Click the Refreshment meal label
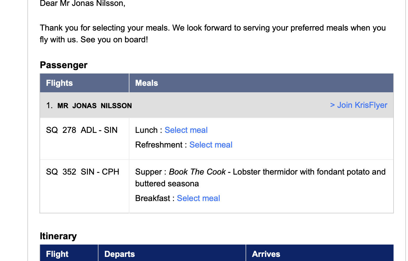 (159, 145)
